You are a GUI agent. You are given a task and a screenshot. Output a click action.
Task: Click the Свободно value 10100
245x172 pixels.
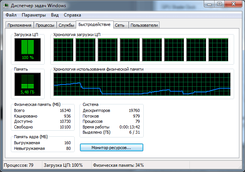(65, 127)
